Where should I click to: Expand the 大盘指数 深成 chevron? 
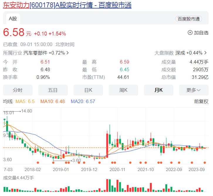coord(205,53)
